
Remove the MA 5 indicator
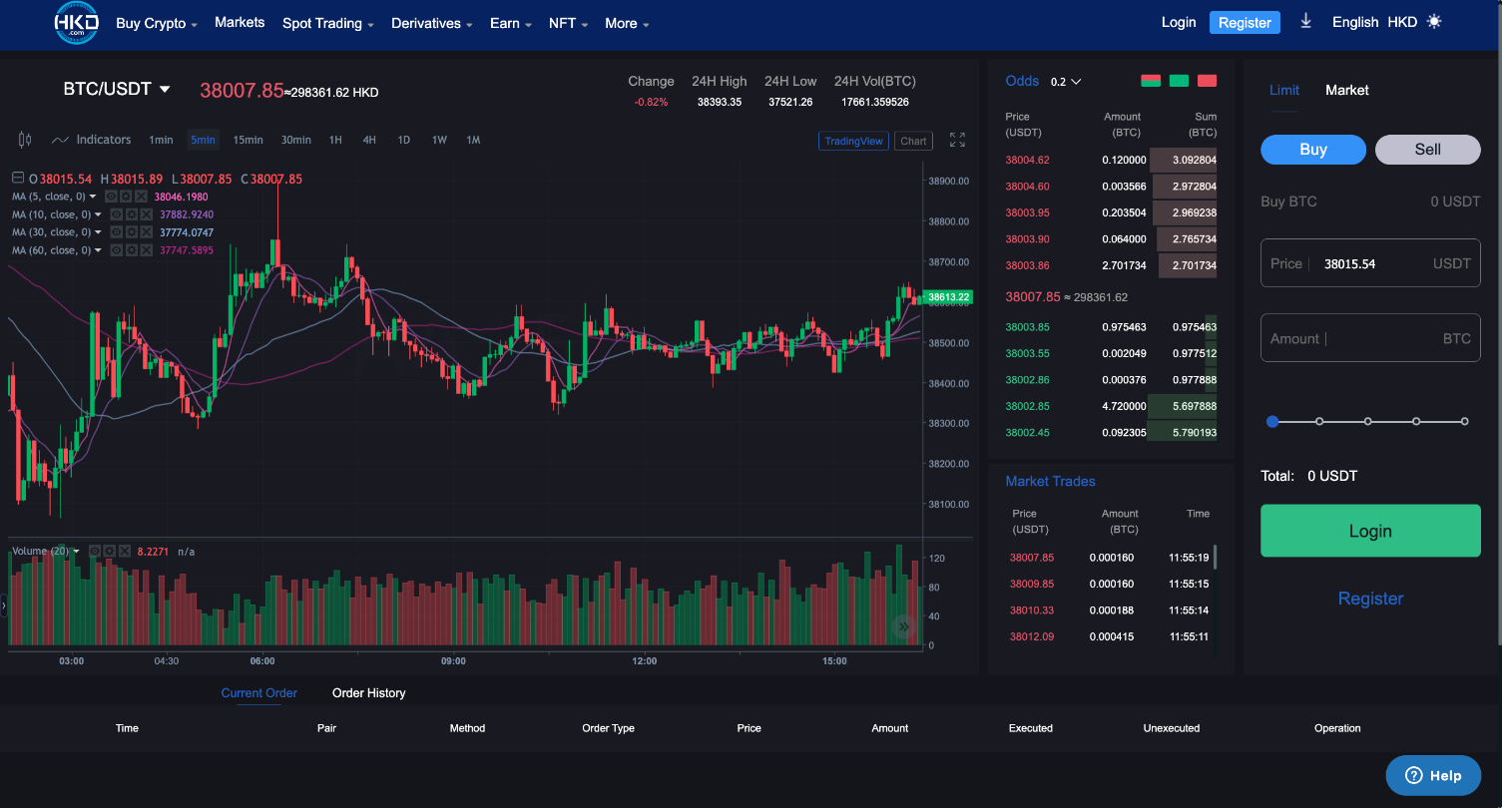tap(142, 197)
